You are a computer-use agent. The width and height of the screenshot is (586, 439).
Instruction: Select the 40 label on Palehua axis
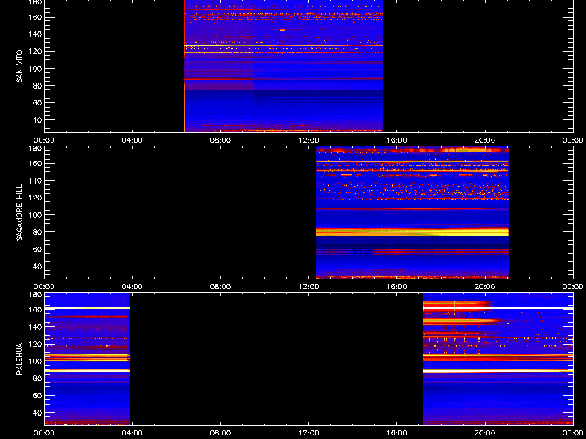click(x=38, y=413)
